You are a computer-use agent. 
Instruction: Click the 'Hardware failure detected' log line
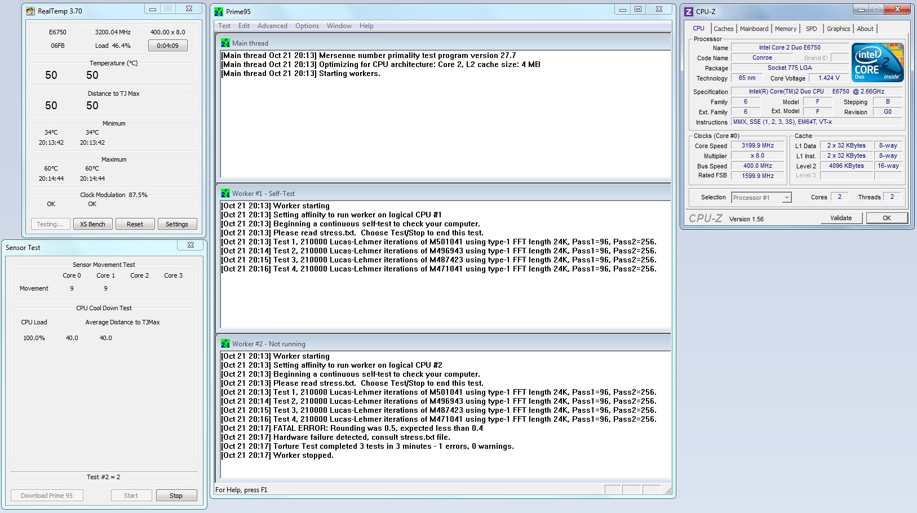point(336,437)
